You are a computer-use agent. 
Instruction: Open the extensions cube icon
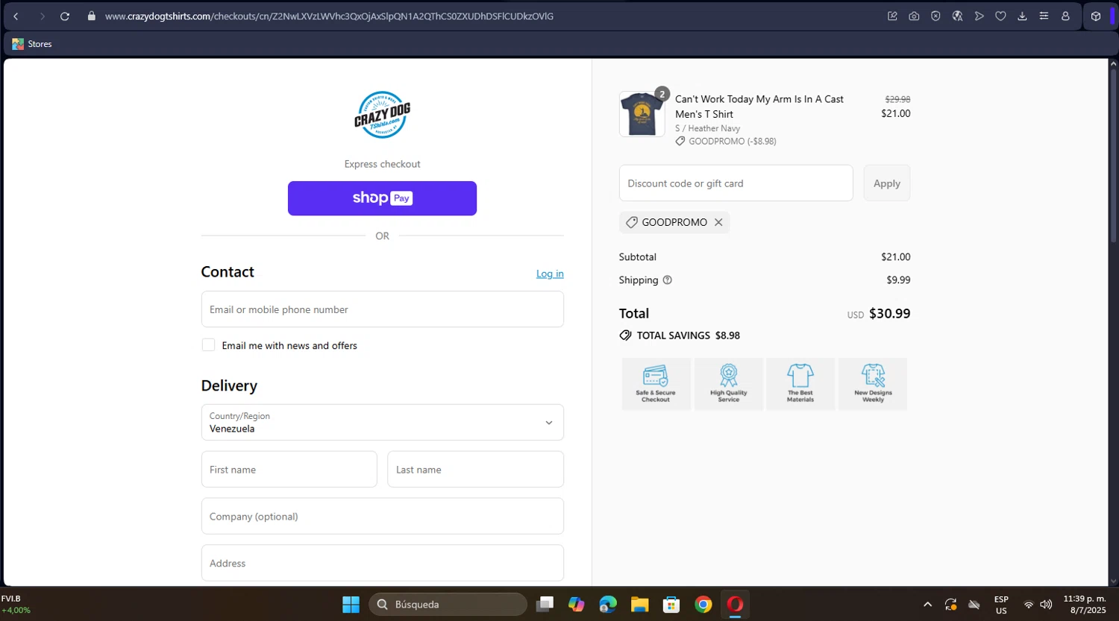[1095, 16]
